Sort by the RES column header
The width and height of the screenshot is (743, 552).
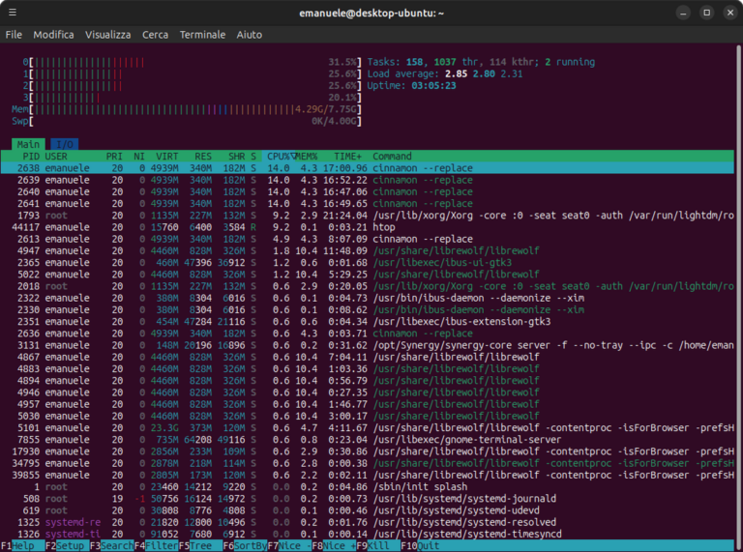click(203, 157)
